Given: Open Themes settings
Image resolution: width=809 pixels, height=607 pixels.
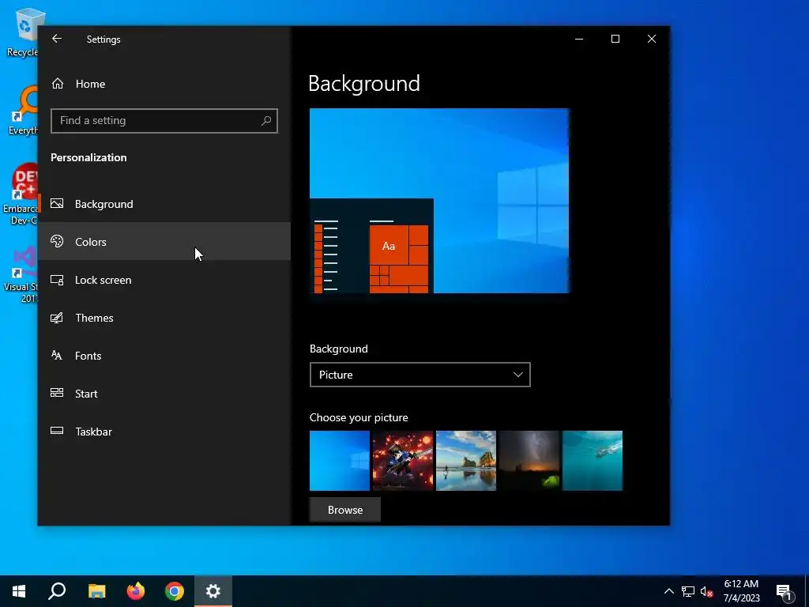Looking at the screenshot, I should [164, 318].
